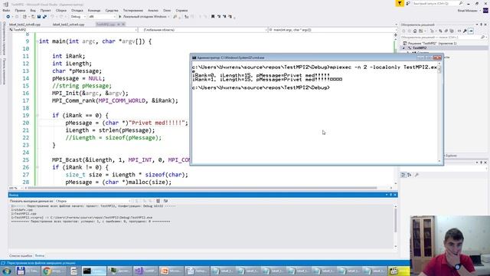
Task: Switch to the Output tab at bottom
Action: tap(40, 255)
